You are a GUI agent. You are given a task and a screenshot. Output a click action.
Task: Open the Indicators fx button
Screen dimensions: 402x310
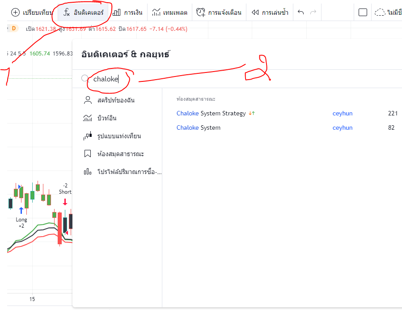84,13
